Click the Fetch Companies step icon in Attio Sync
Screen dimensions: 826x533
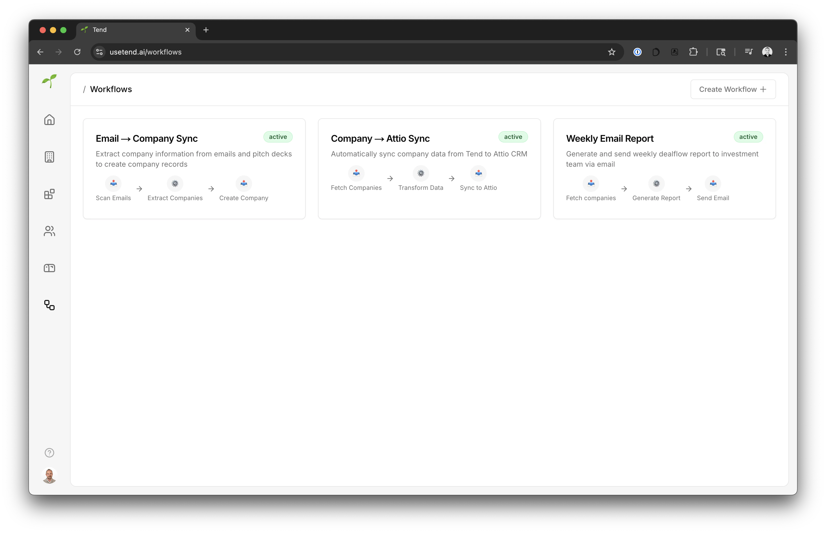[356, 173]
